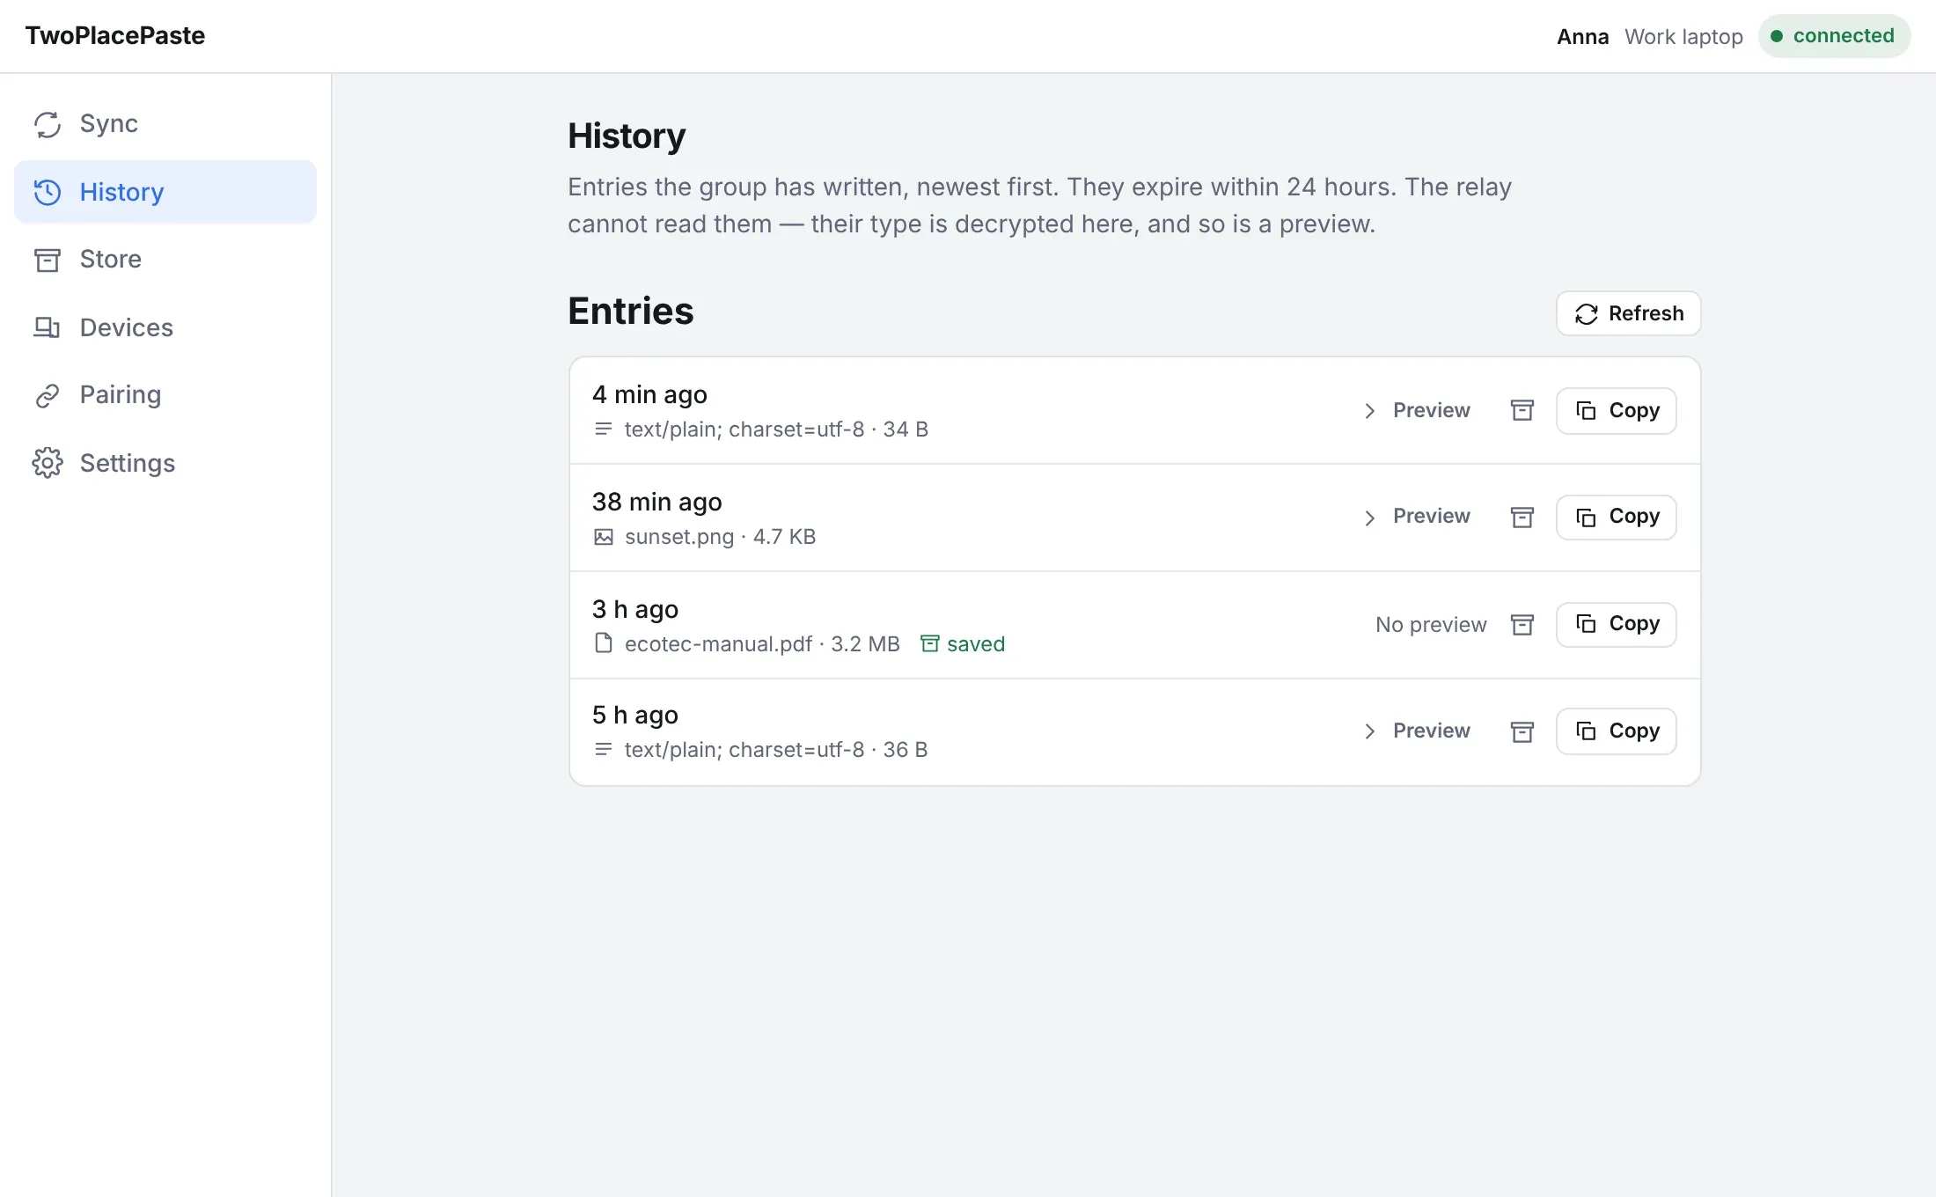Screen dimensions: 1936x1197
Task: Click the document icon beside ecotec-manual.pdf
Action: [x=603, y=643]
